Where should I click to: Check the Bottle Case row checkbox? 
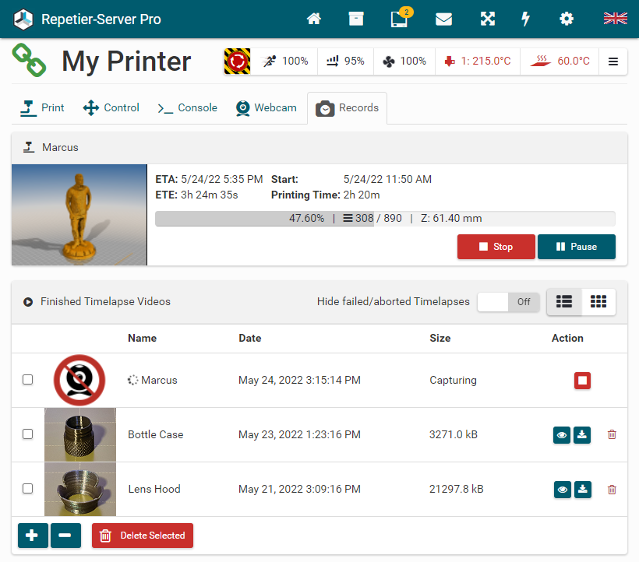coord(28,434)
